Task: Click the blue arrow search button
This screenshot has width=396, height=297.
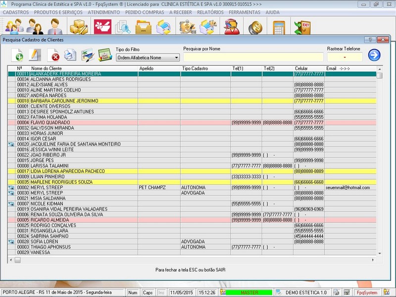Action: click(x=374, y=55)
